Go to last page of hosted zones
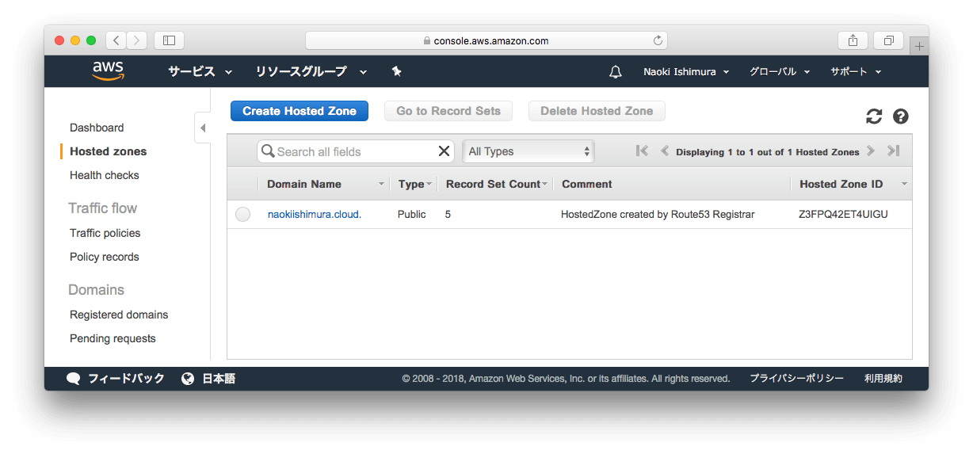The height and width of the screenshot is (454, 973). tap(893, 151)
